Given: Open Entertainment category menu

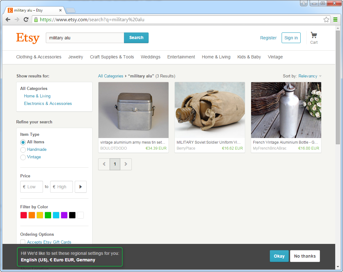Looking at the screenshot, I should (181, 57).
